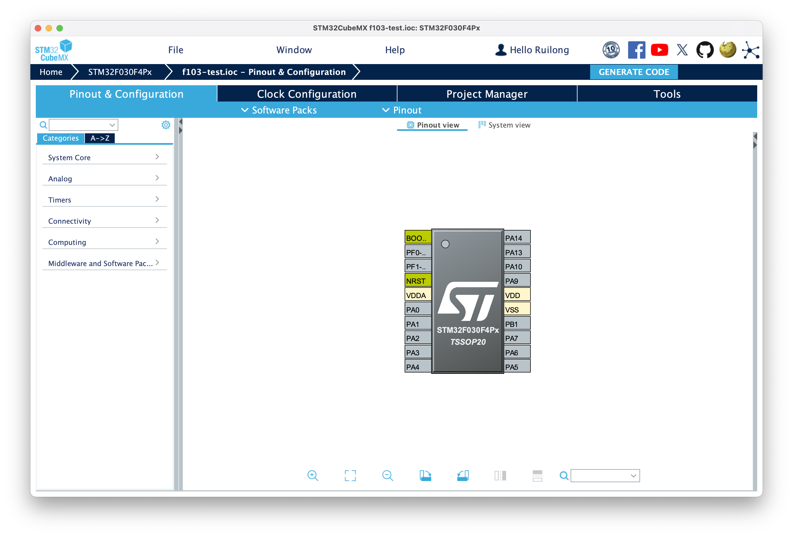
Task: Click the STM32CubeMX logo
Action: click(x=54, y=50)
